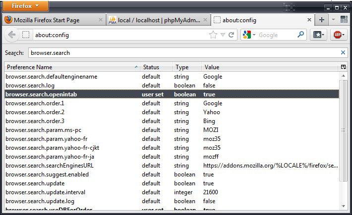The image size is (352, 215).
Task: Select the about:config tab
Action: click(x=262, y=20)
